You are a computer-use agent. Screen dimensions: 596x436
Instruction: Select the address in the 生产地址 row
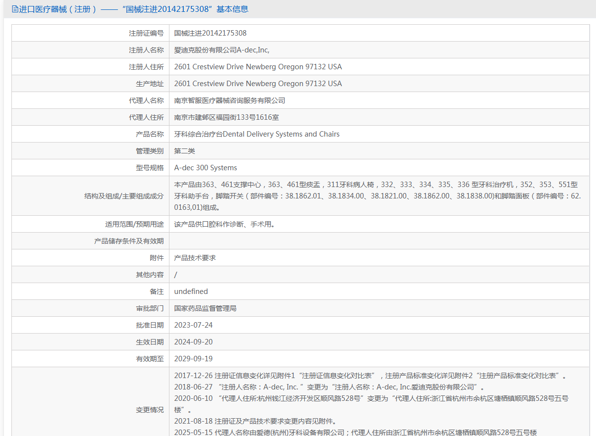[258, 84]
